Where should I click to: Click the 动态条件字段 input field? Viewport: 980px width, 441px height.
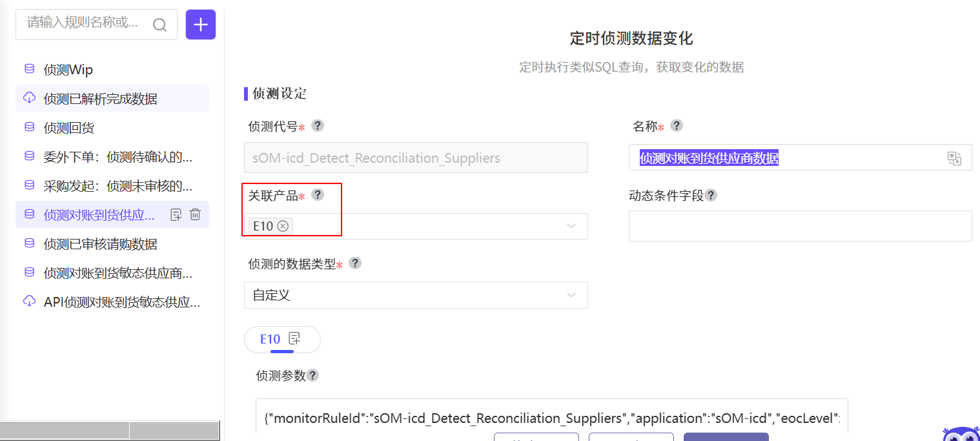(800, 226)
